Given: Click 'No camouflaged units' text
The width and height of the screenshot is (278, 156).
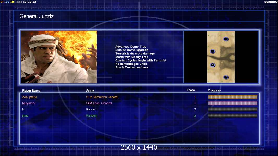Looking at the screenshot, I should coord(131,64).
